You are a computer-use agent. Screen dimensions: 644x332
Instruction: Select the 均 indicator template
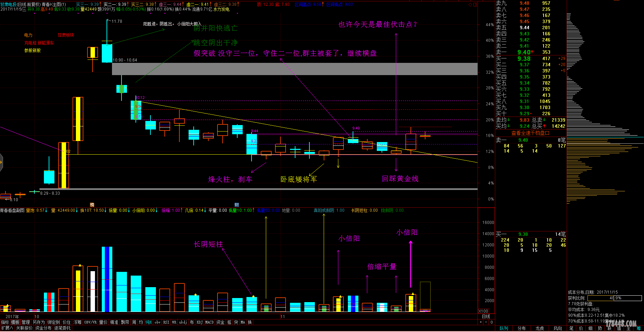click(141, 322)
